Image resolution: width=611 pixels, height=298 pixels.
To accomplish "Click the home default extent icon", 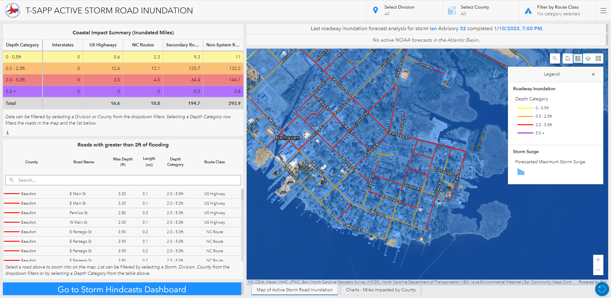I will coord(567,58).
